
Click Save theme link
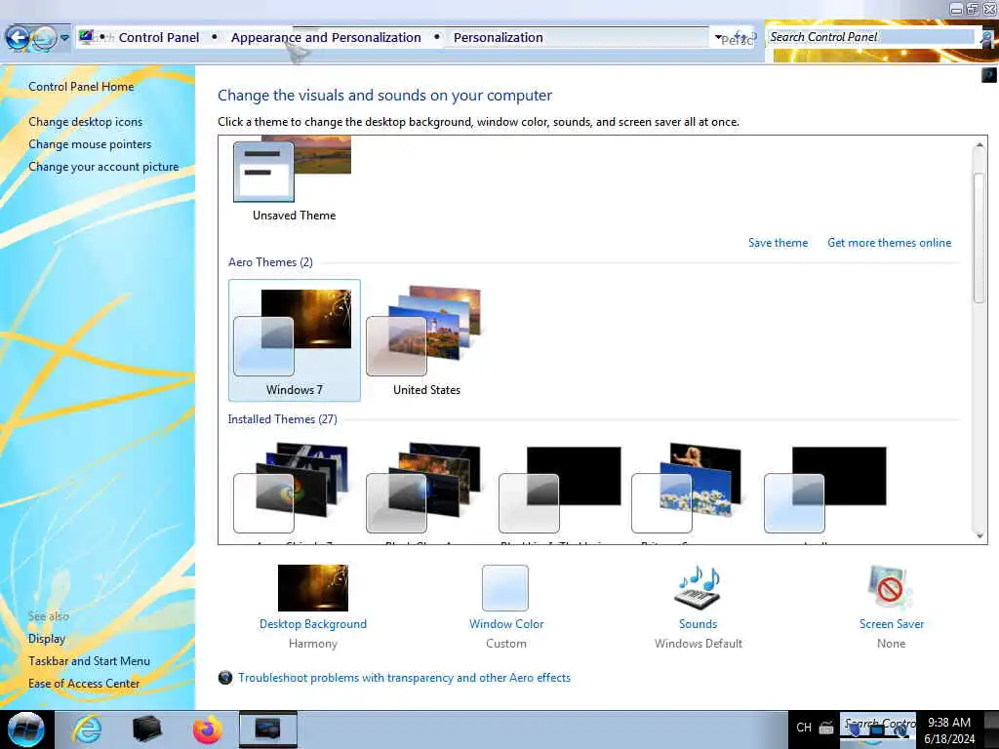coord(778,243)
